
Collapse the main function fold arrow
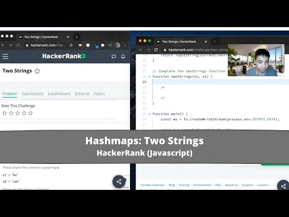[x=149, y=114]
